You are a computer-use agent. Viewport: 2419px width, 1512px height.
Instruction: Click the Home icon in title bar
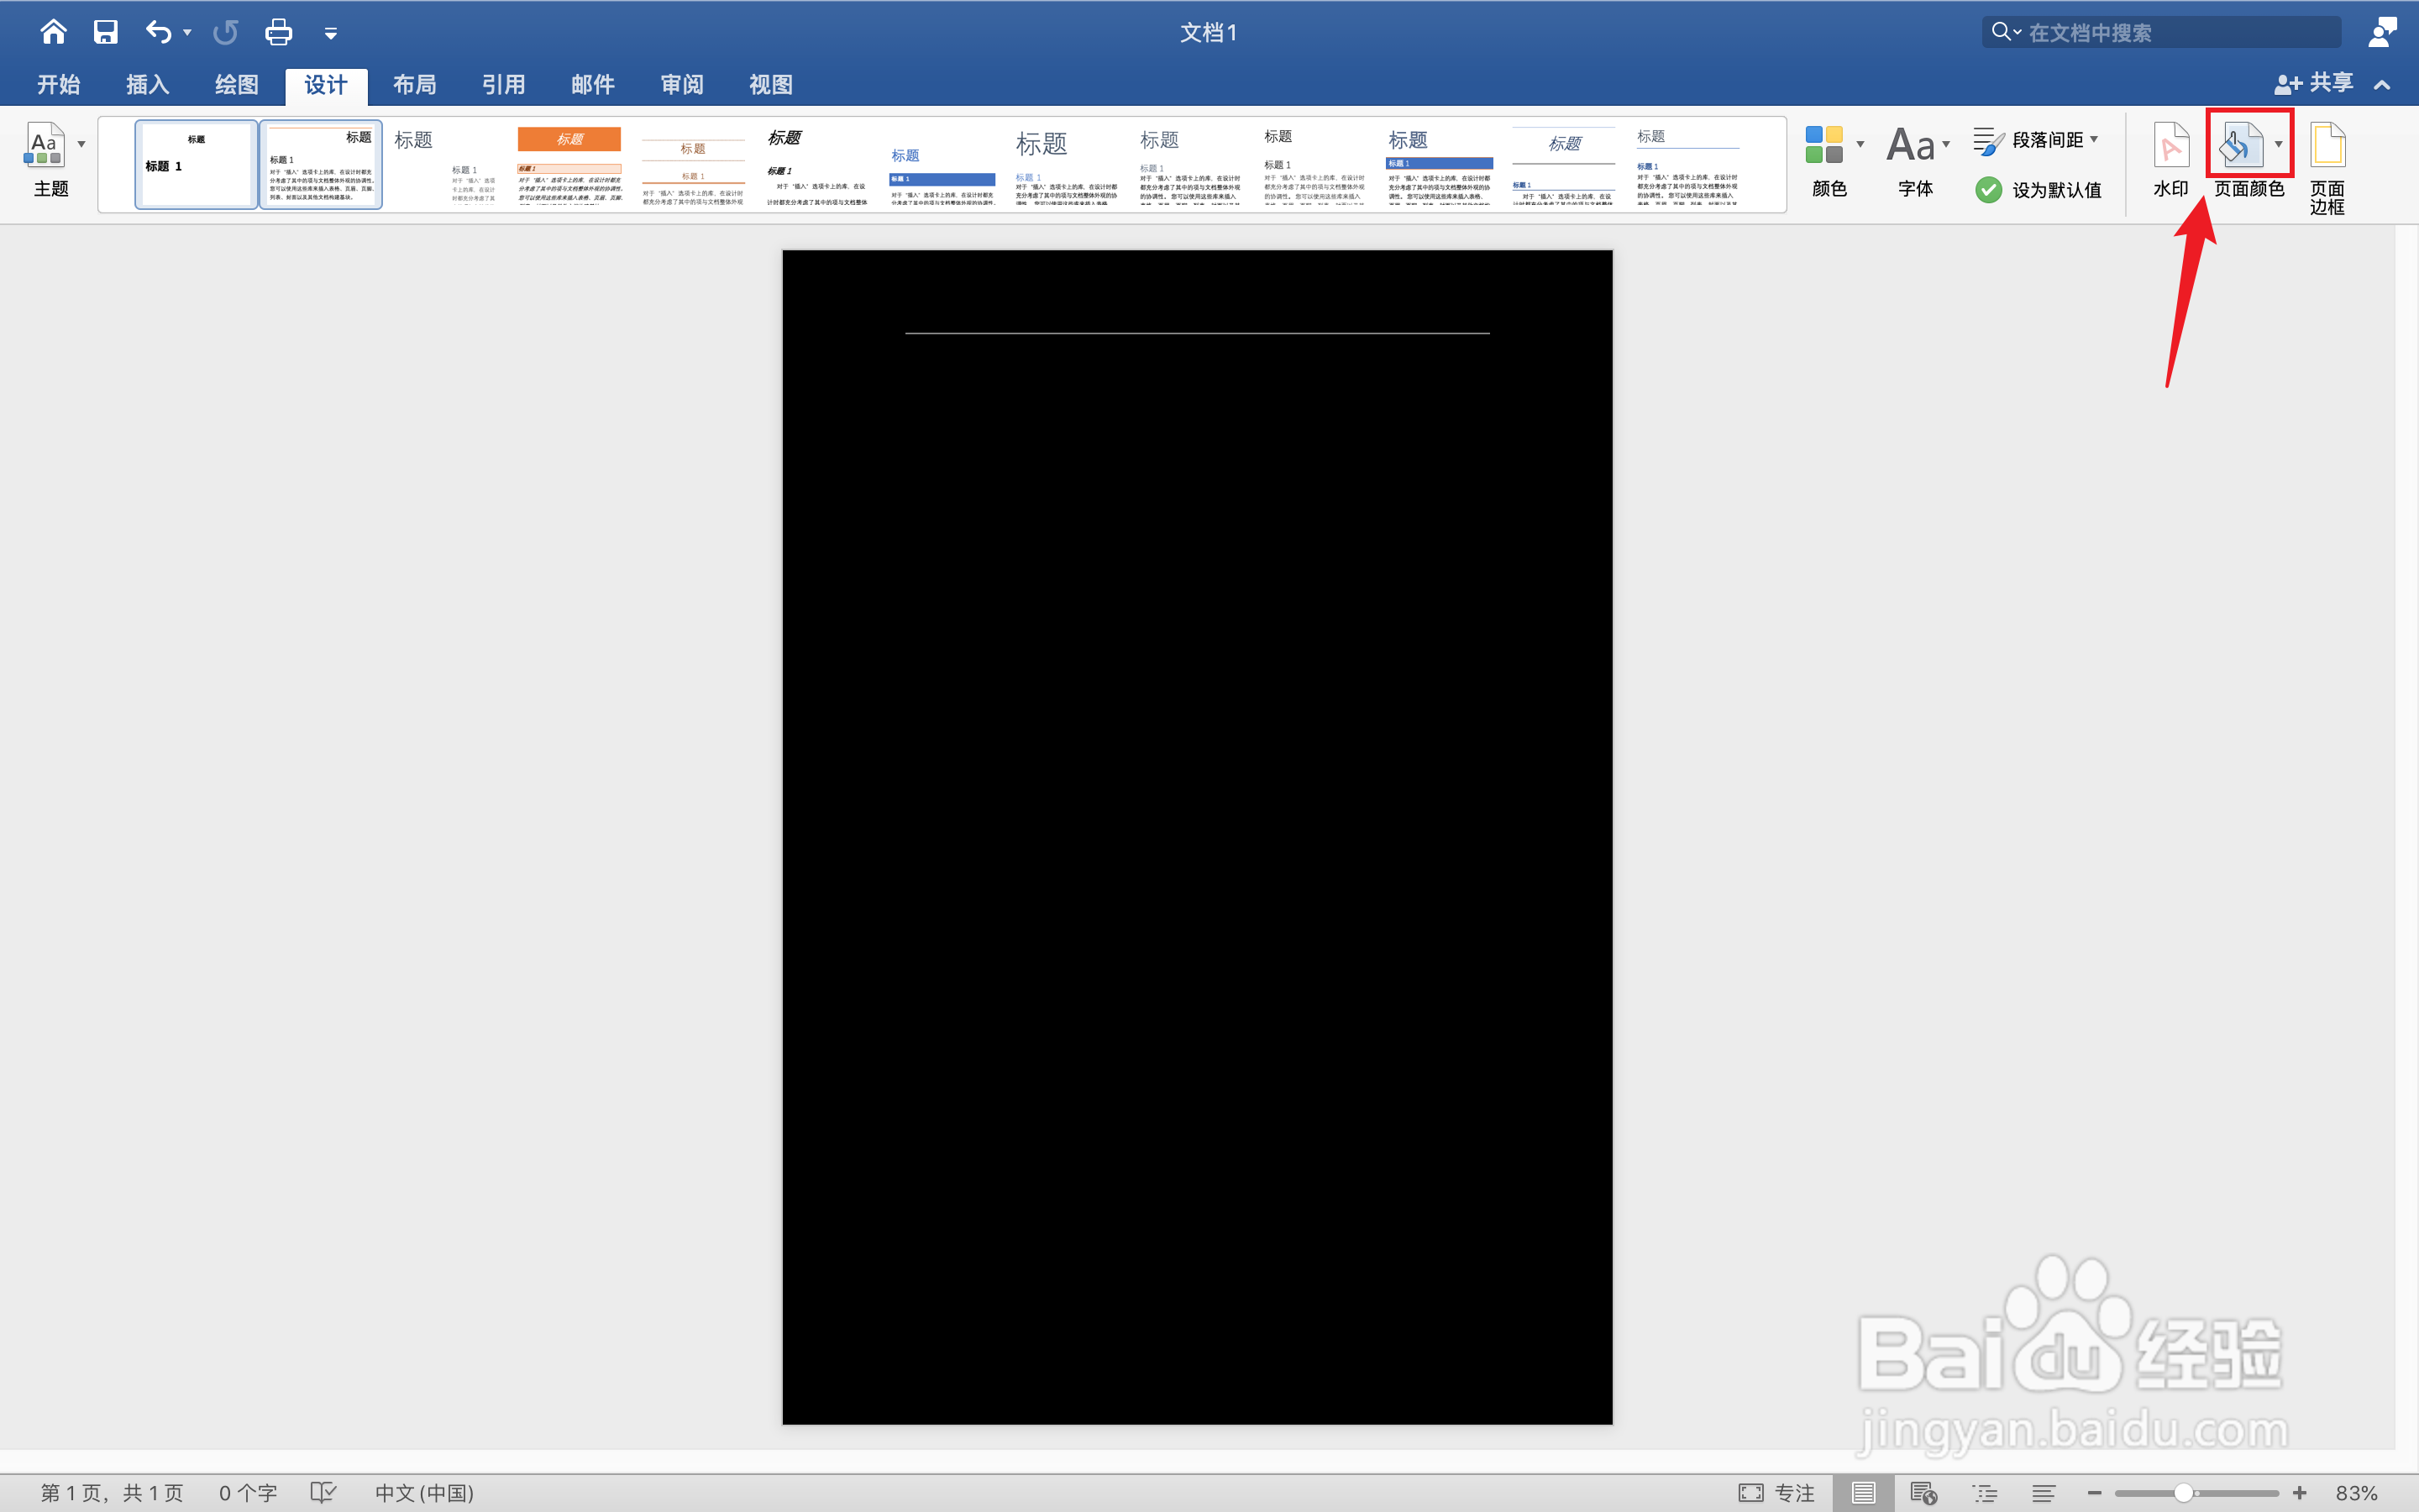(x=53, y=32)
